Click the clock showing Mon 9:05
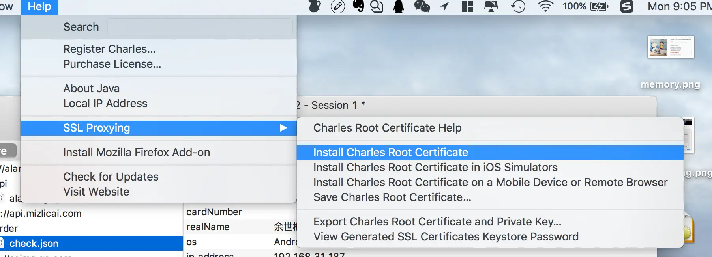Screen dimensions: 712x257 (680, 6)
